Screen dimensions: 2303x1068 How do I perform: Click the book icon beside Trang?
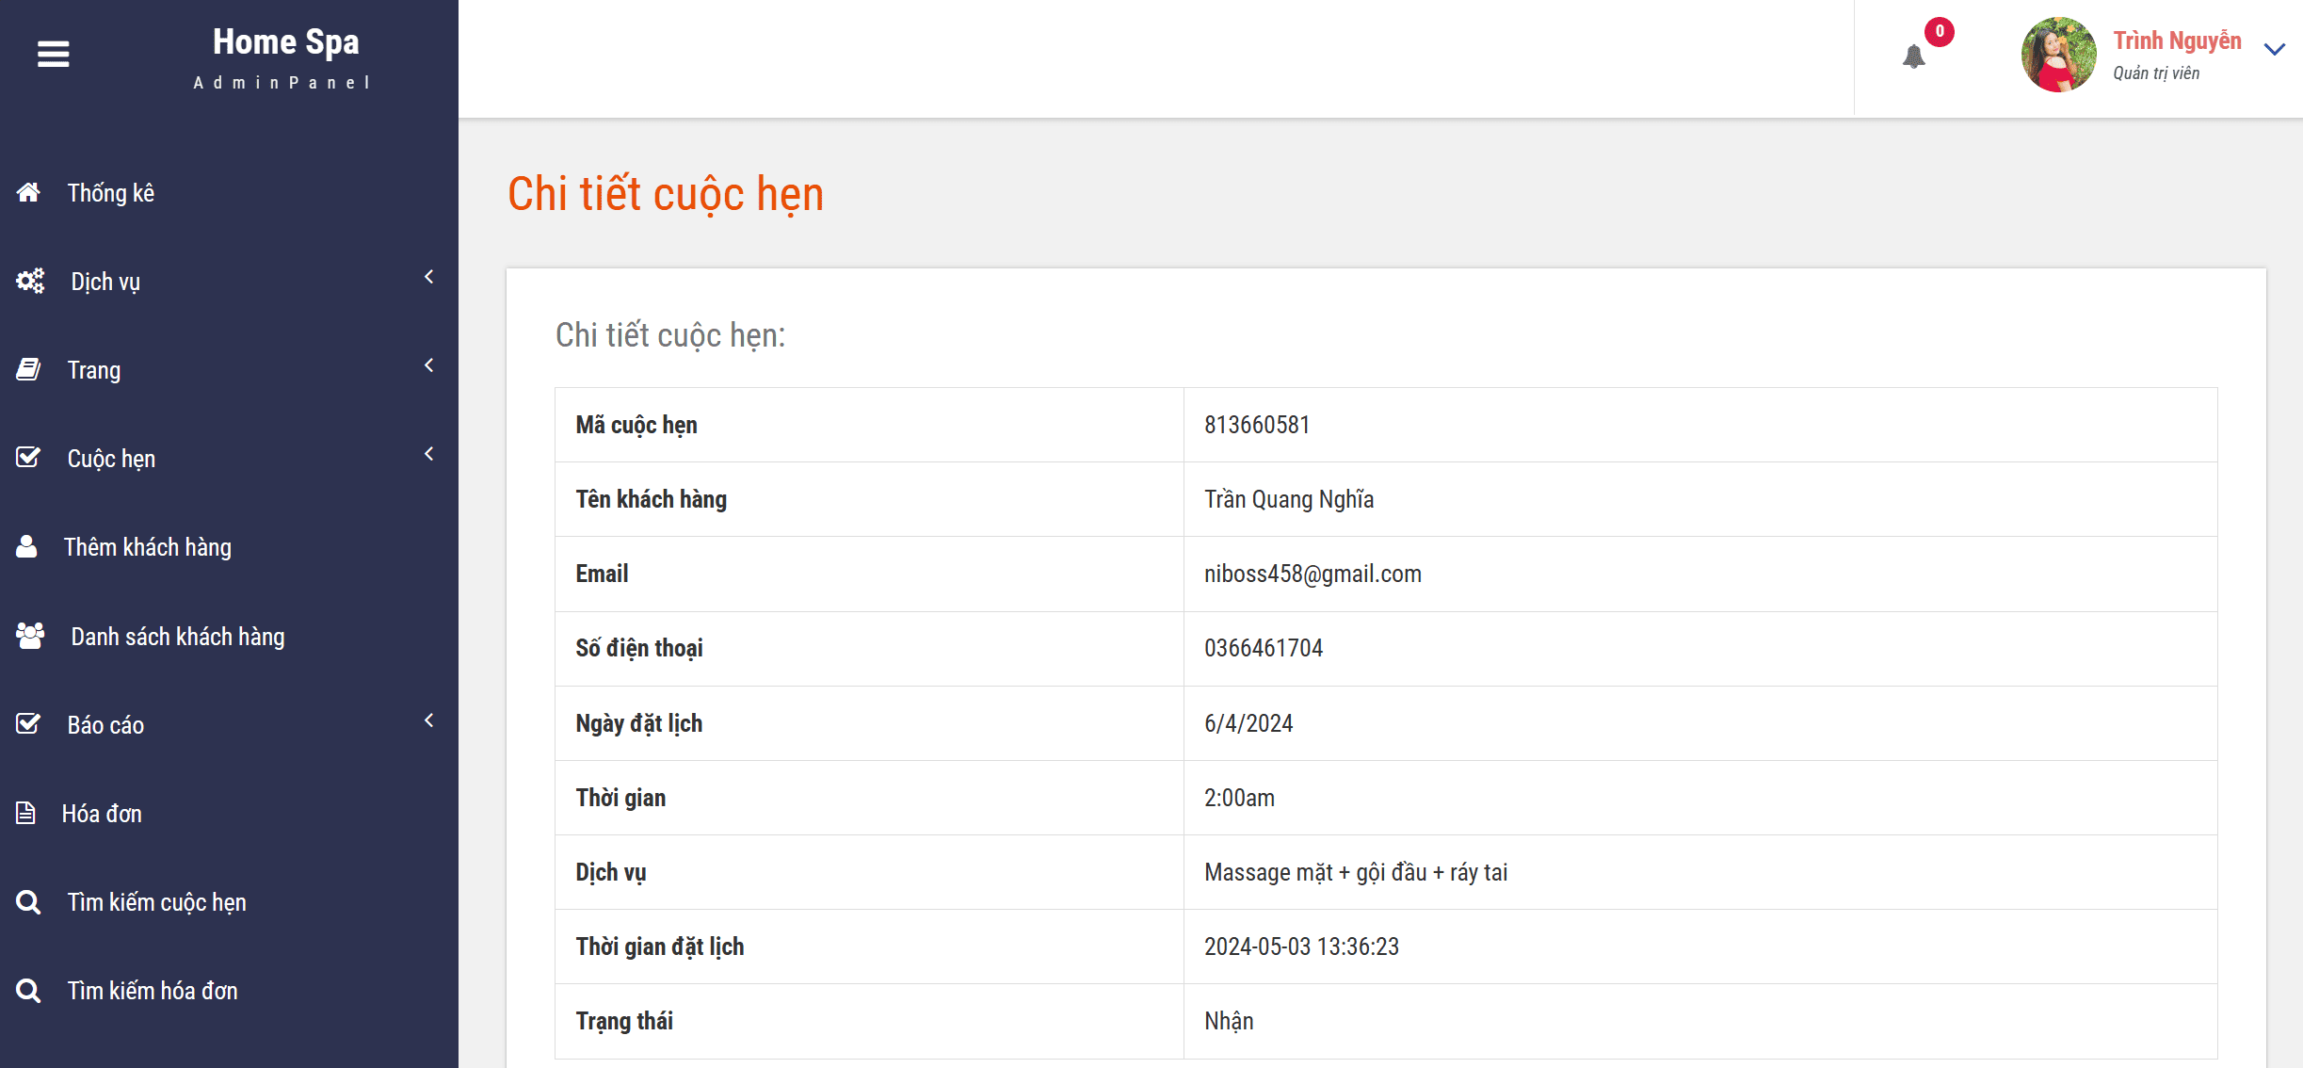point(28,369)
